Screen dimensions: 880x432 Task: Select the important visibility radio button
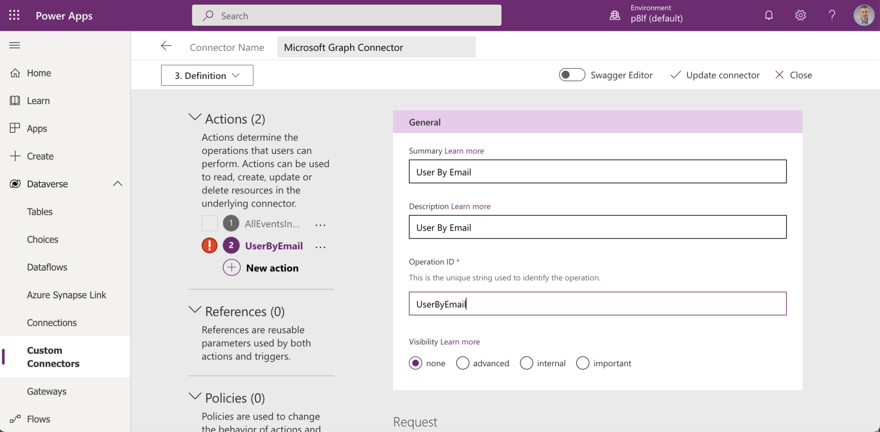[583, 363]
